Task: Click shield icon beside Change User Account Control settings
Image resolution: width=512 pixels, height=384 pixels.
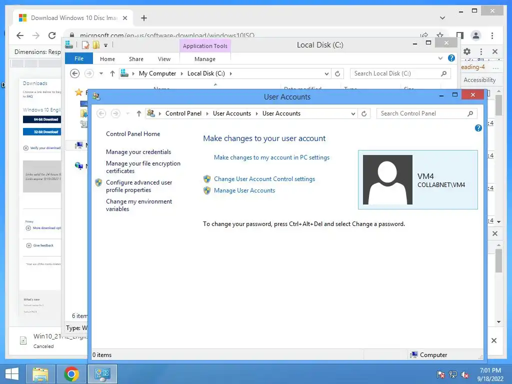Action: [x=207, y=179]
